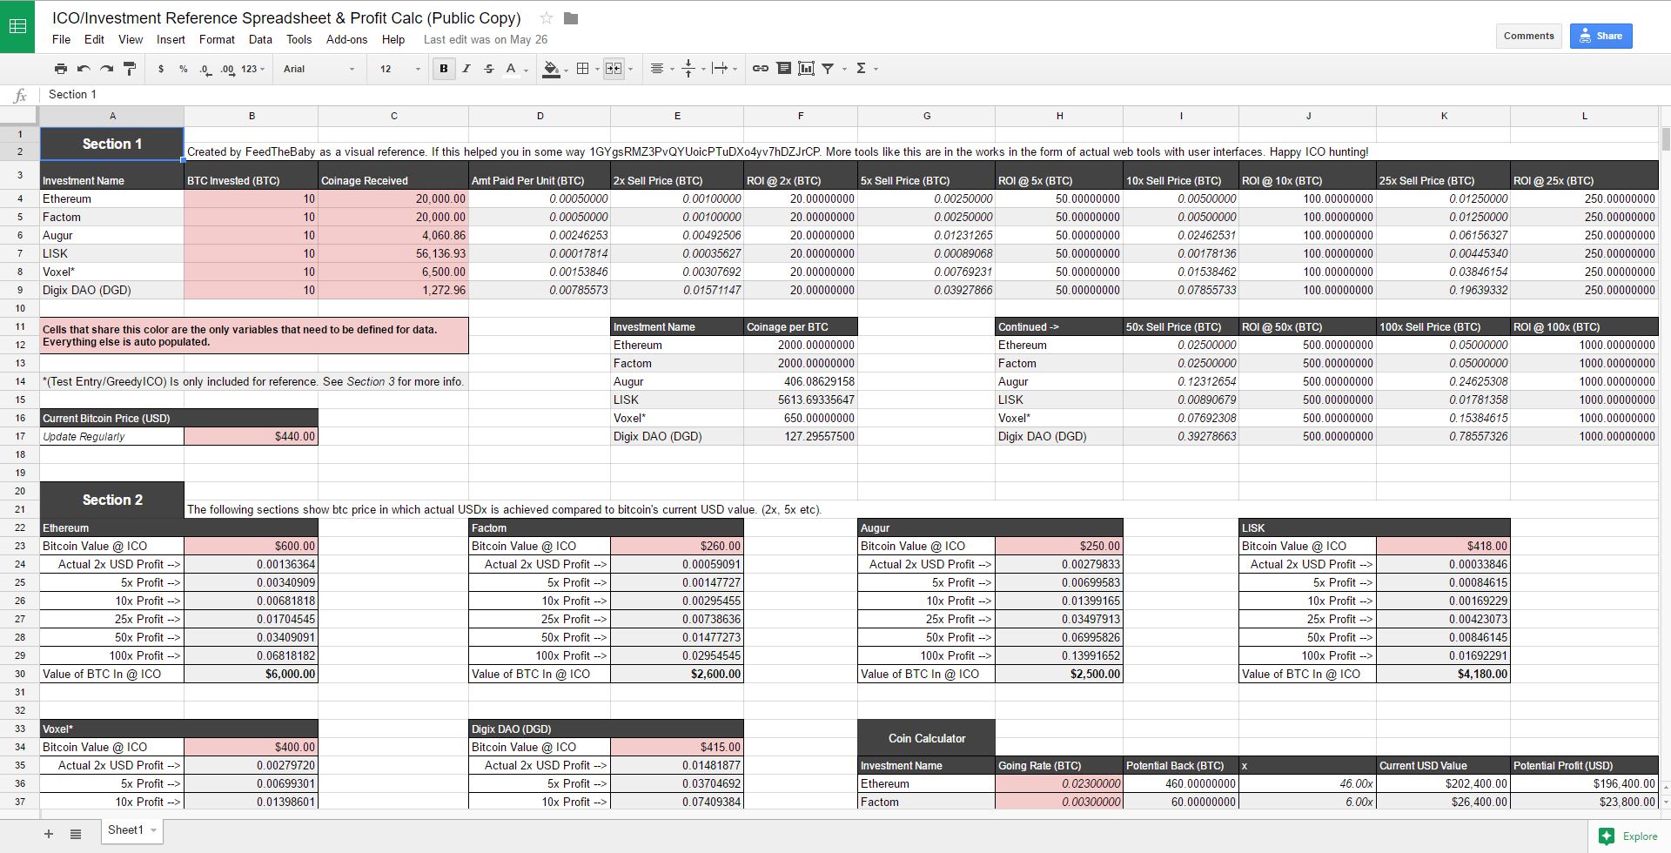
Task: Open the View menu
Action: click(x=131, y=39)
